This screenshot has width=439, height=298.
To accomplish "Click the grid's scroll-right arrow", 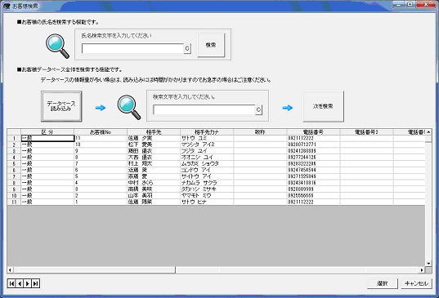I will pyautogui.click(x=422, y=270).
